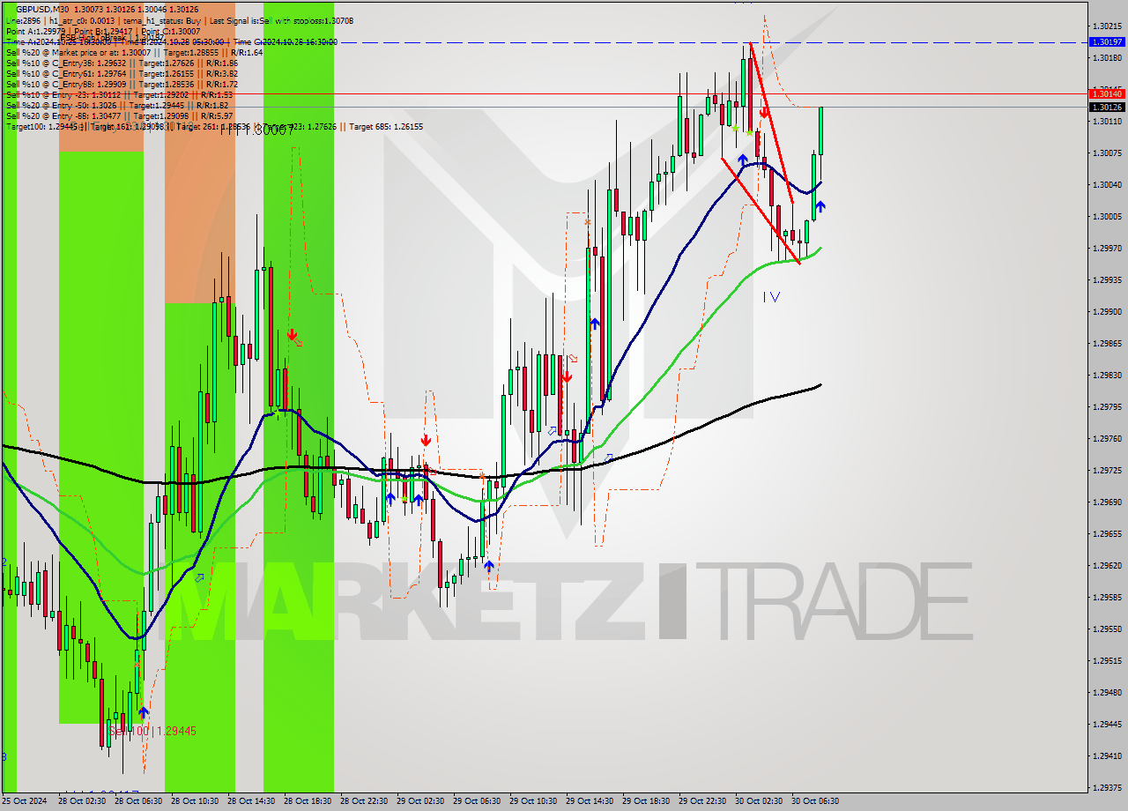Click the 'Sell 100 | 1.29445' chart label
This screenshot has height=811, width=1128.
point(152,731)
